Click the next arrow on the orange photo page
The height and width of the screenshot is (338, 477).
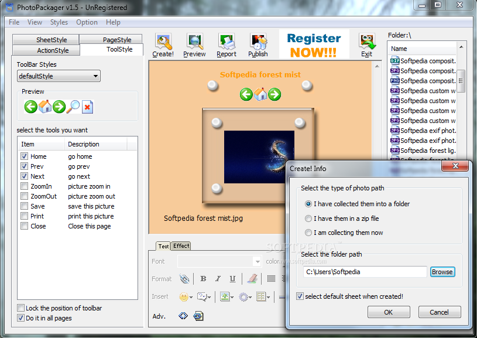click(x=274, y=94)
